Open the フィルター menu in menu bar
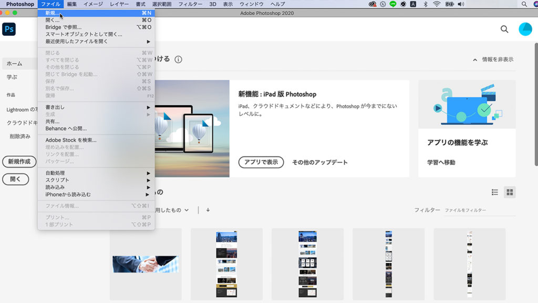The height and width of the screenshot is (303, 538). pyautogui.click(x=190, y=4)
